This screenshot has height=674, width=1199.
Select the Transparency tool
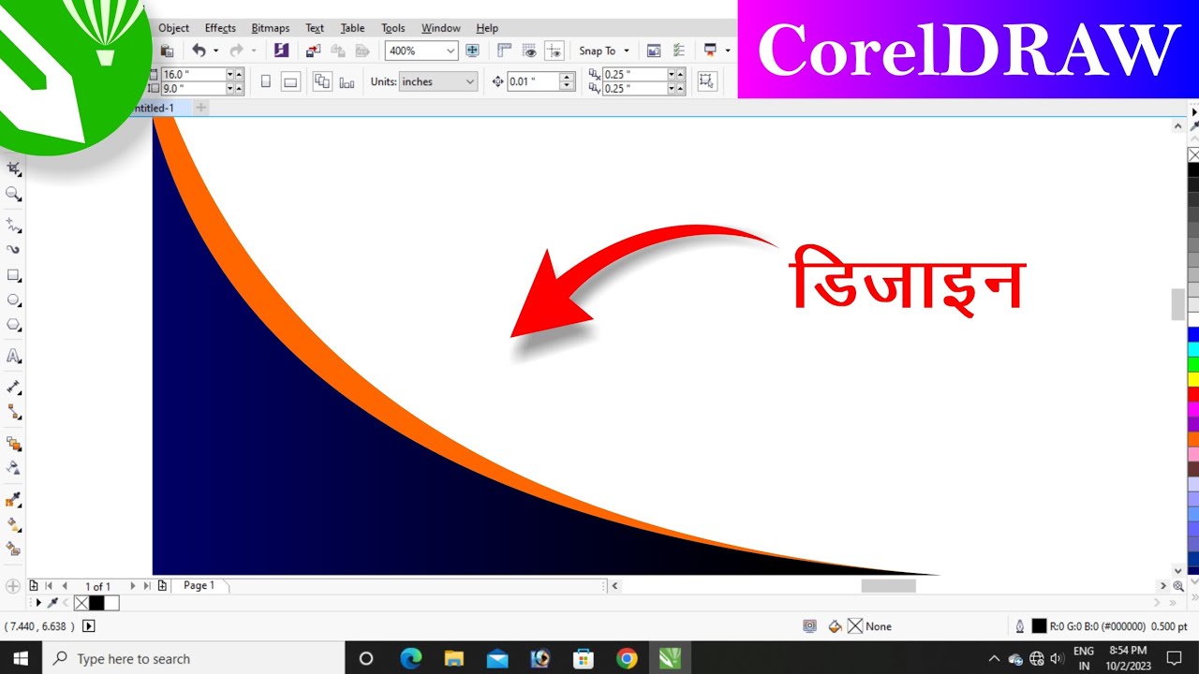pos(14,467)
